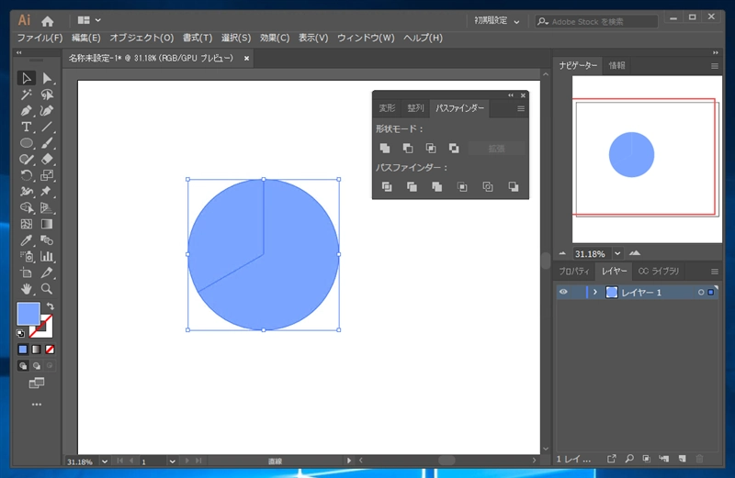
Task: Open the Layers panel options menu
Action: click(715, 272)
